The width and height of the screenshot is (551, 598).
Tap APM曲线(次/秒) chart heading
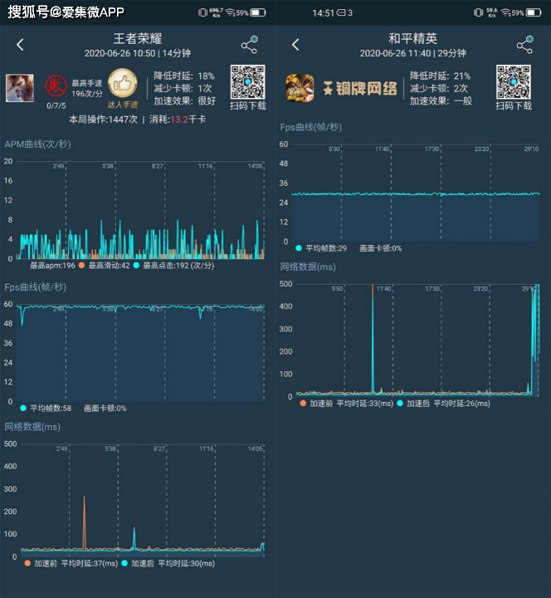(37, 145)
